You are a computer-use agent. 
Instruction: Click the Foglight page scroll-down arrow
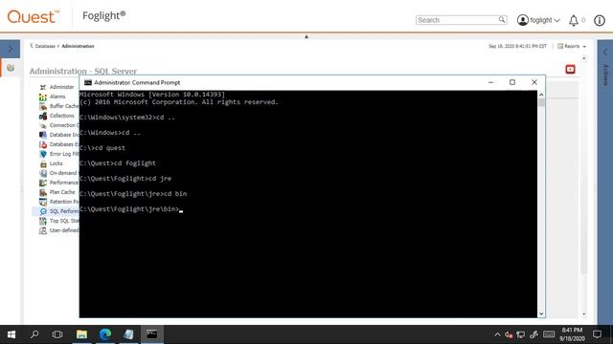tap(584, 314)
